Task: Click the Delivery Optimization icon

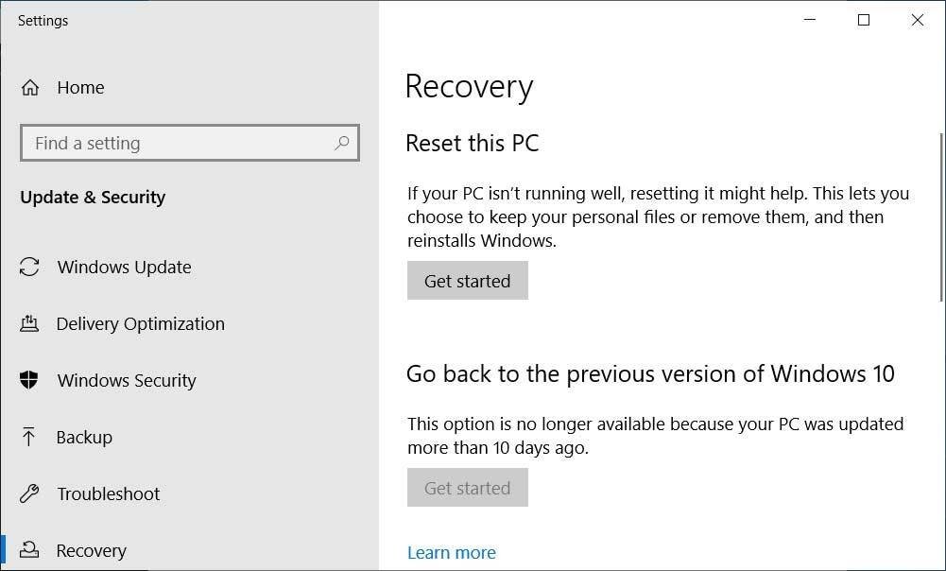Action: click(29, 324)
